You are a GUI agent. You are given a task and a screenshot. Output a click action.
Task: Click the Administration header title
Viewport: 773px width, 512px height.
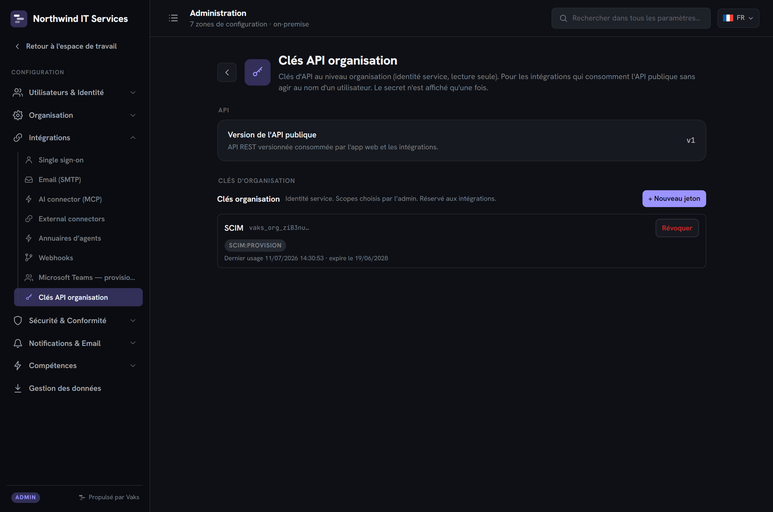pyautogui.click(x=218, y=13)
